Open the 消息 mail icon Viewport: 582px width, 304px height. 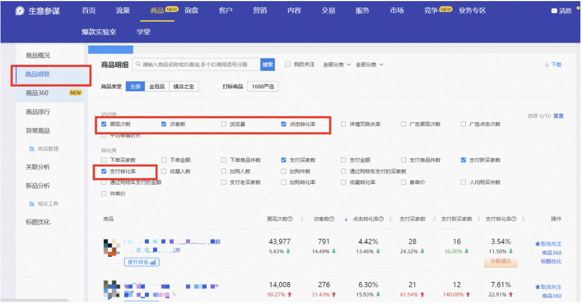pyautogui.click(x=554, y=11)
